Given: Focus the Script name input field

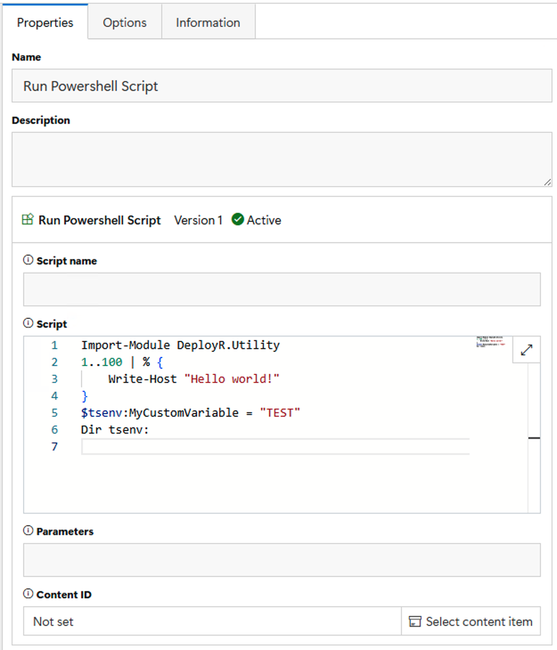Looking at the screenshot, I should 282,289.
